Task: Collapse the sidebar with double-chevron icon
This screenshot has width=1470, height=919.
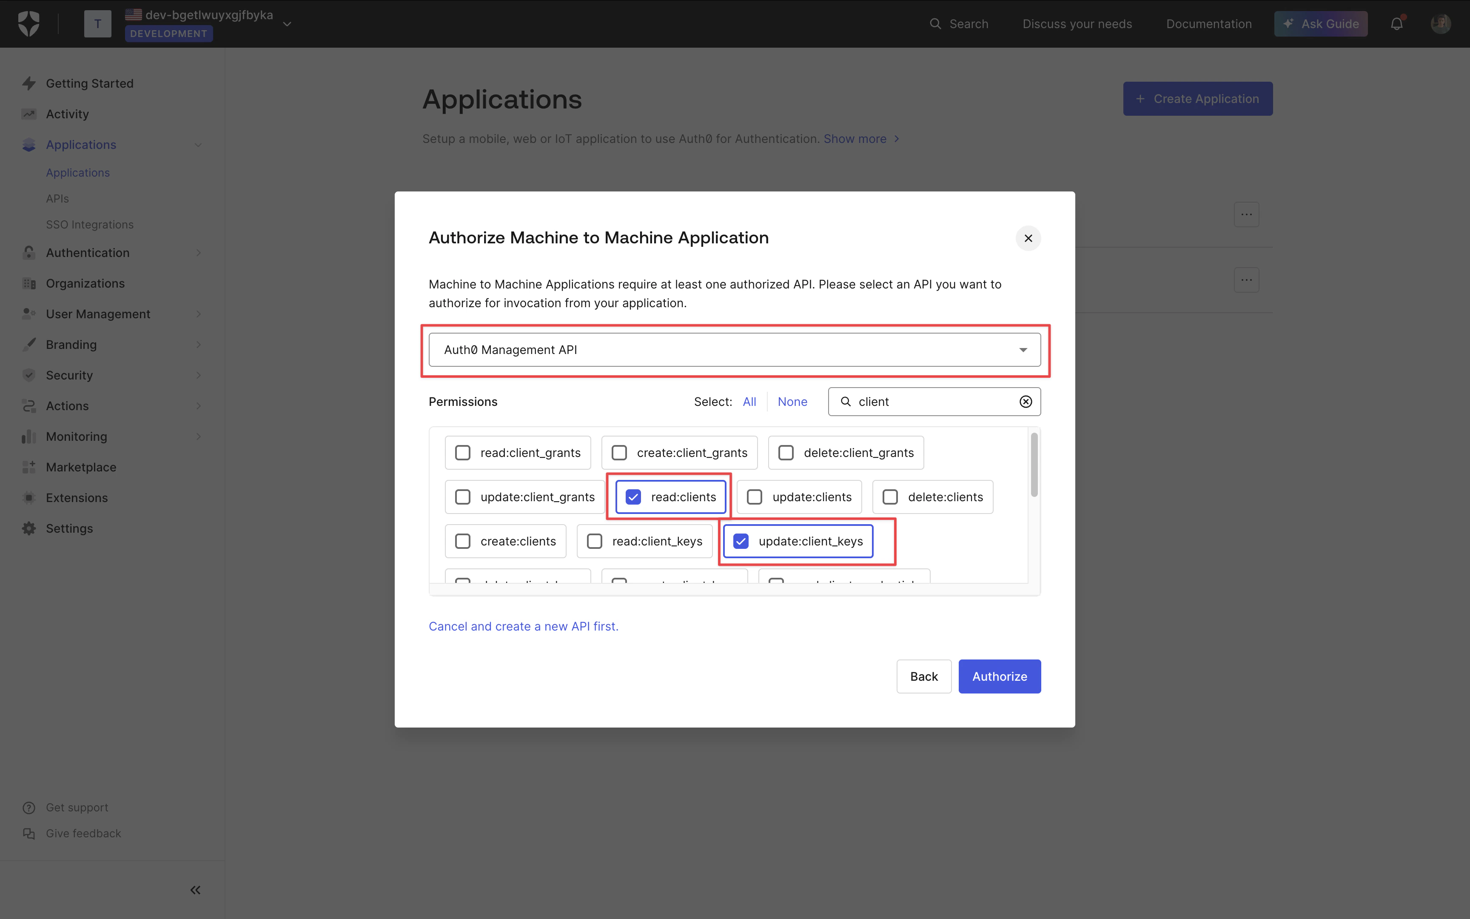Action: [195, 890]
